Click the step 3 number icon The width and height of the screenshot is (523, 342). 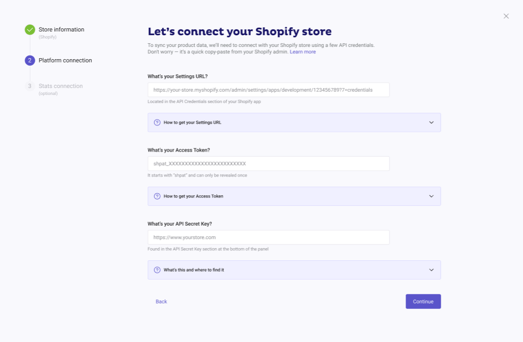pyautogui.click(x=30, y=86)
